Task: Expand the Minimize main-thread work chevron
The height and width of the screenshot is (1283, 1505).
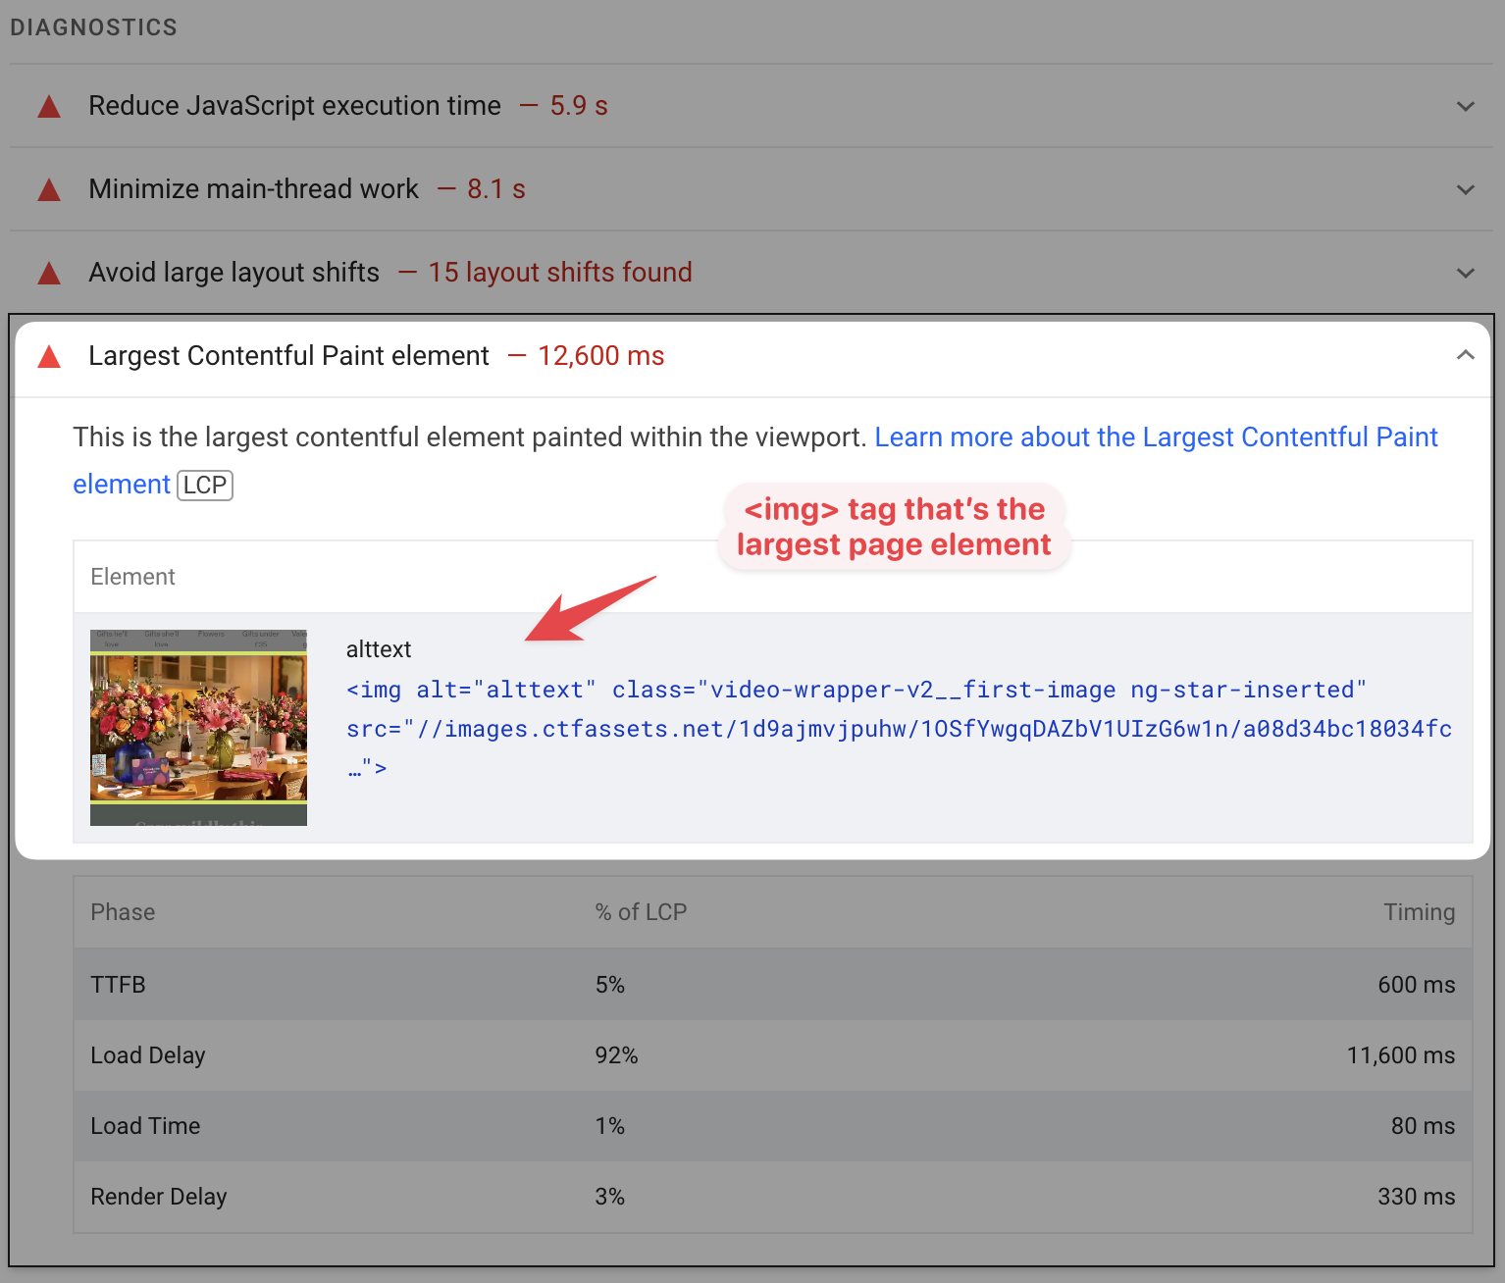Action: [x=1465, y=189]
